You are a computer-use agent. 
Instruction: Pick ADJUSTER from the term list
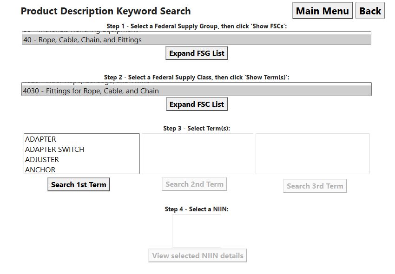82,160
